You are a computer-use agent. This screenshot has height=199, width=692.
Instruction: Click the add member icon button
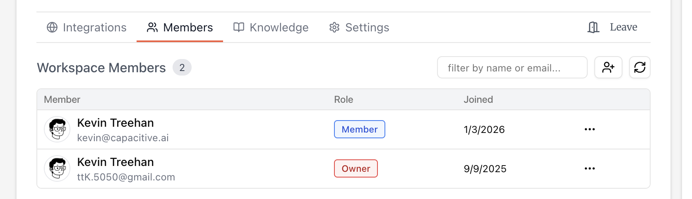pyautogui.click(x=608, y=67)
